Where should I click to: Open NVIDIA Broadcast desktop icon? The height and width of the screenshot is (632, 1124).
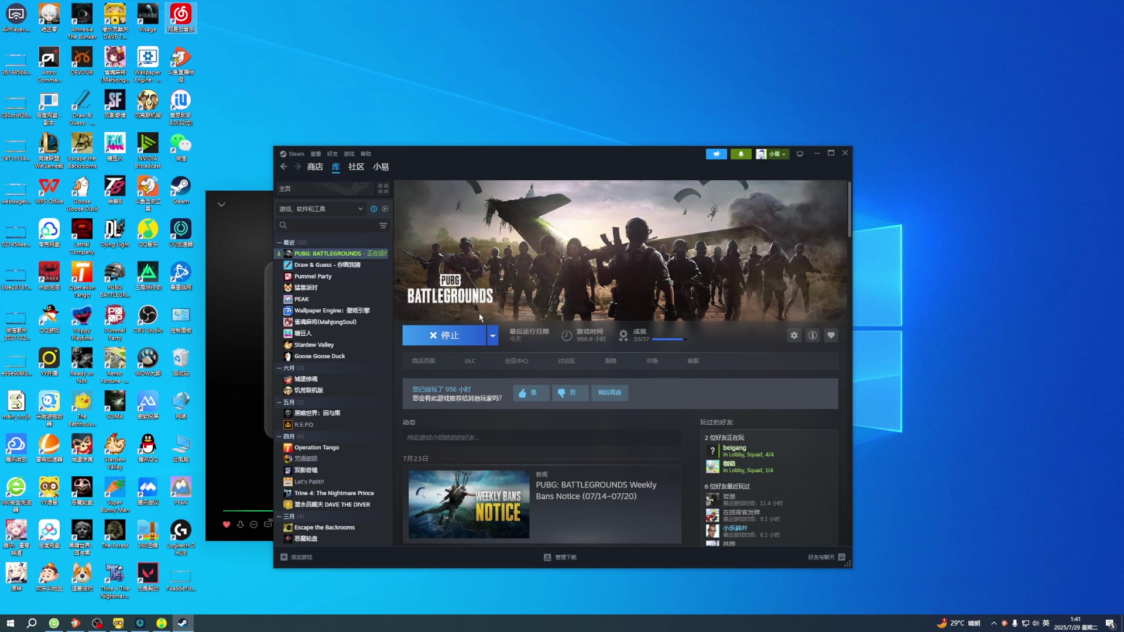coord(148,150)
